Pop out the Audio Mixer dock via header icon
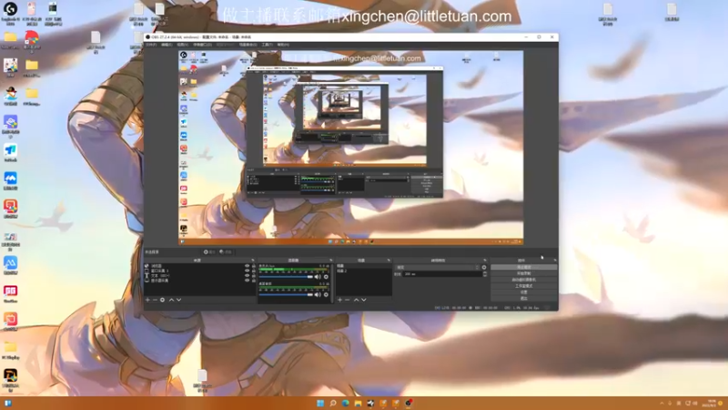This screenshot has width=728, height=410. click(x=331, y=261)
